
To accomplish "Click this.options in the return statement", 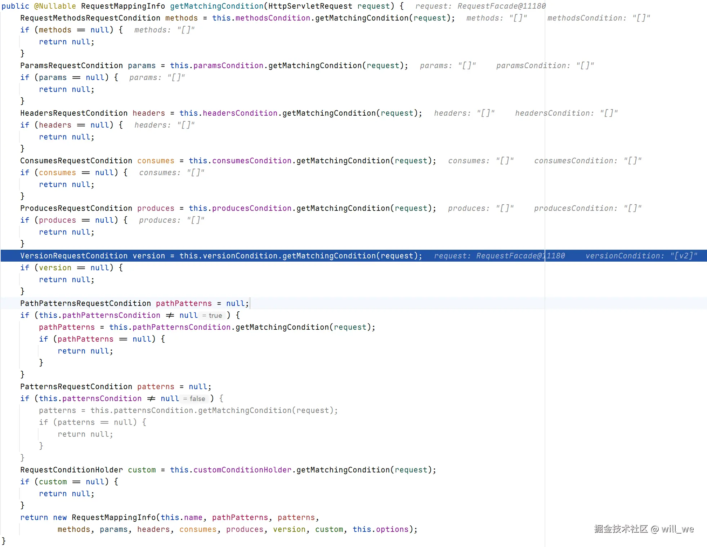I will [x=380, y=529].
